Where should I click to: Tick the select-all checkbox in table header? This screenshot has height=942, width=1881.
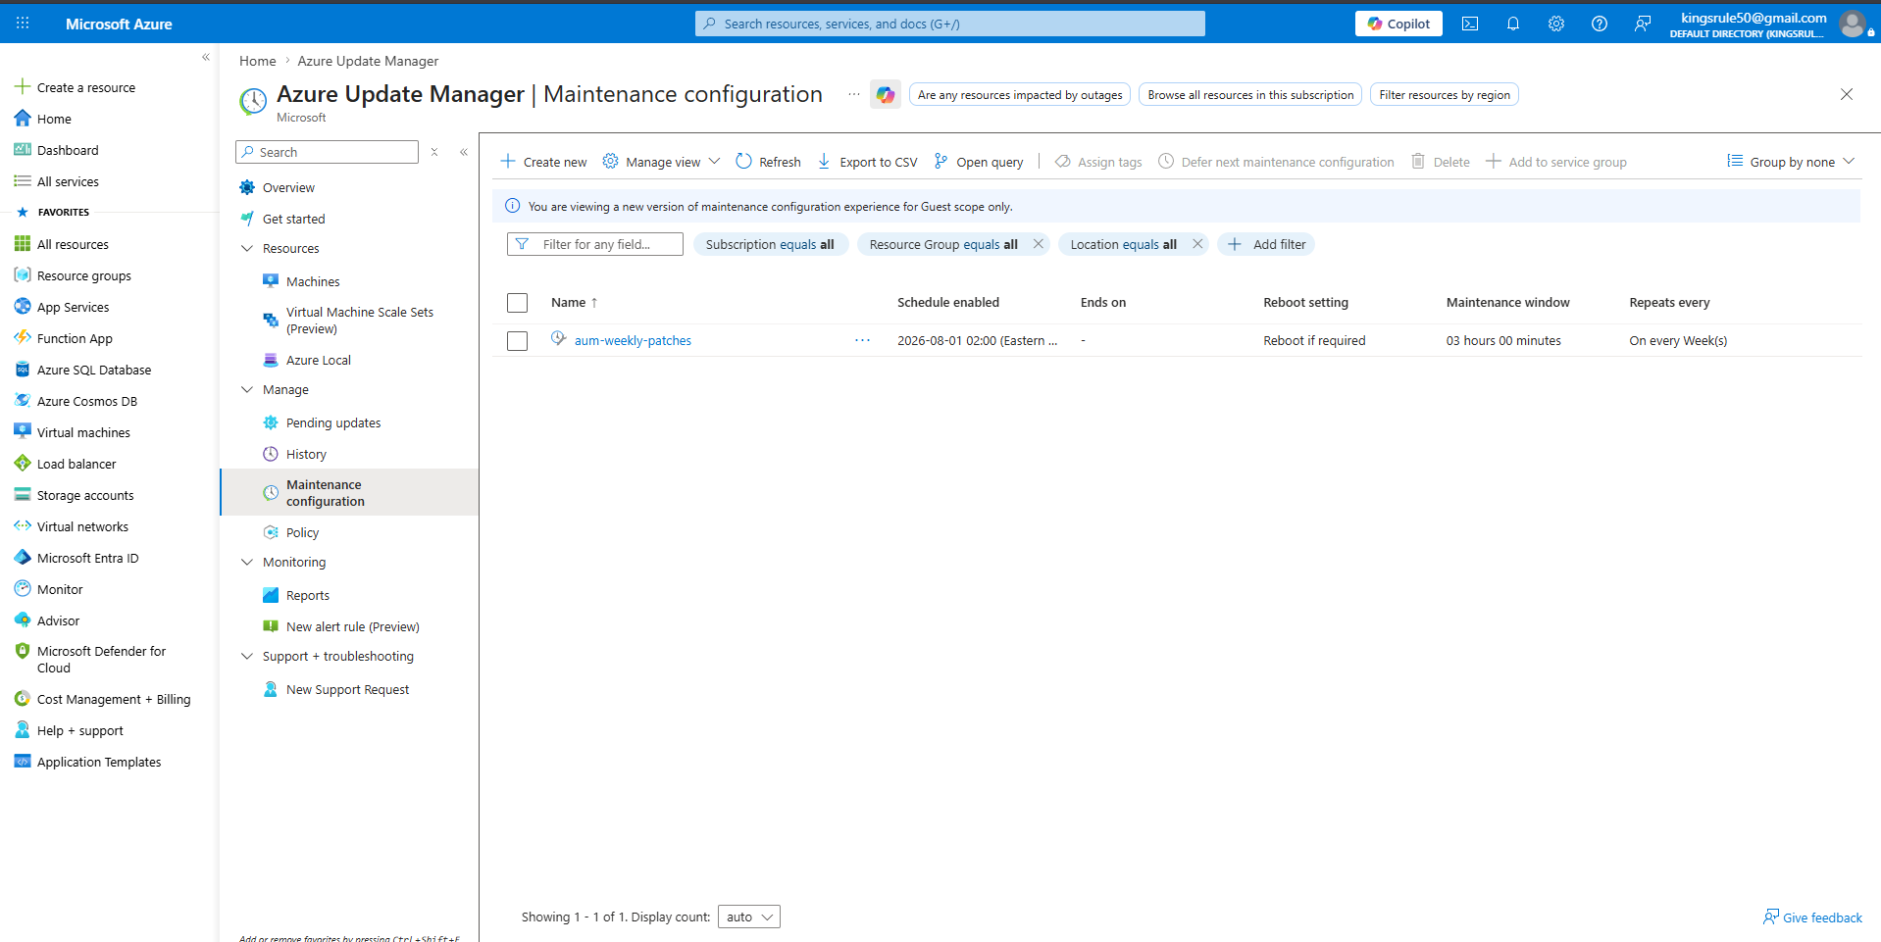click(517, 303)
